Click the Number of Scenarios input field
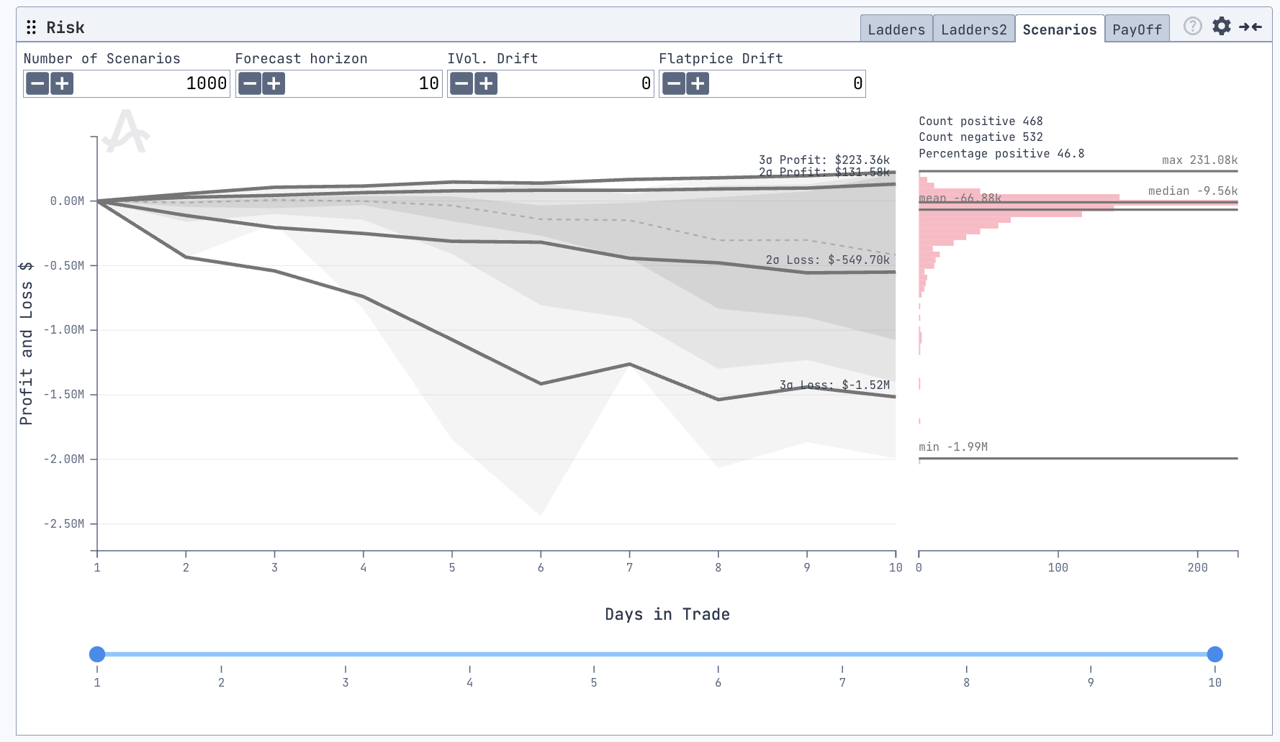 pos(151,84)
